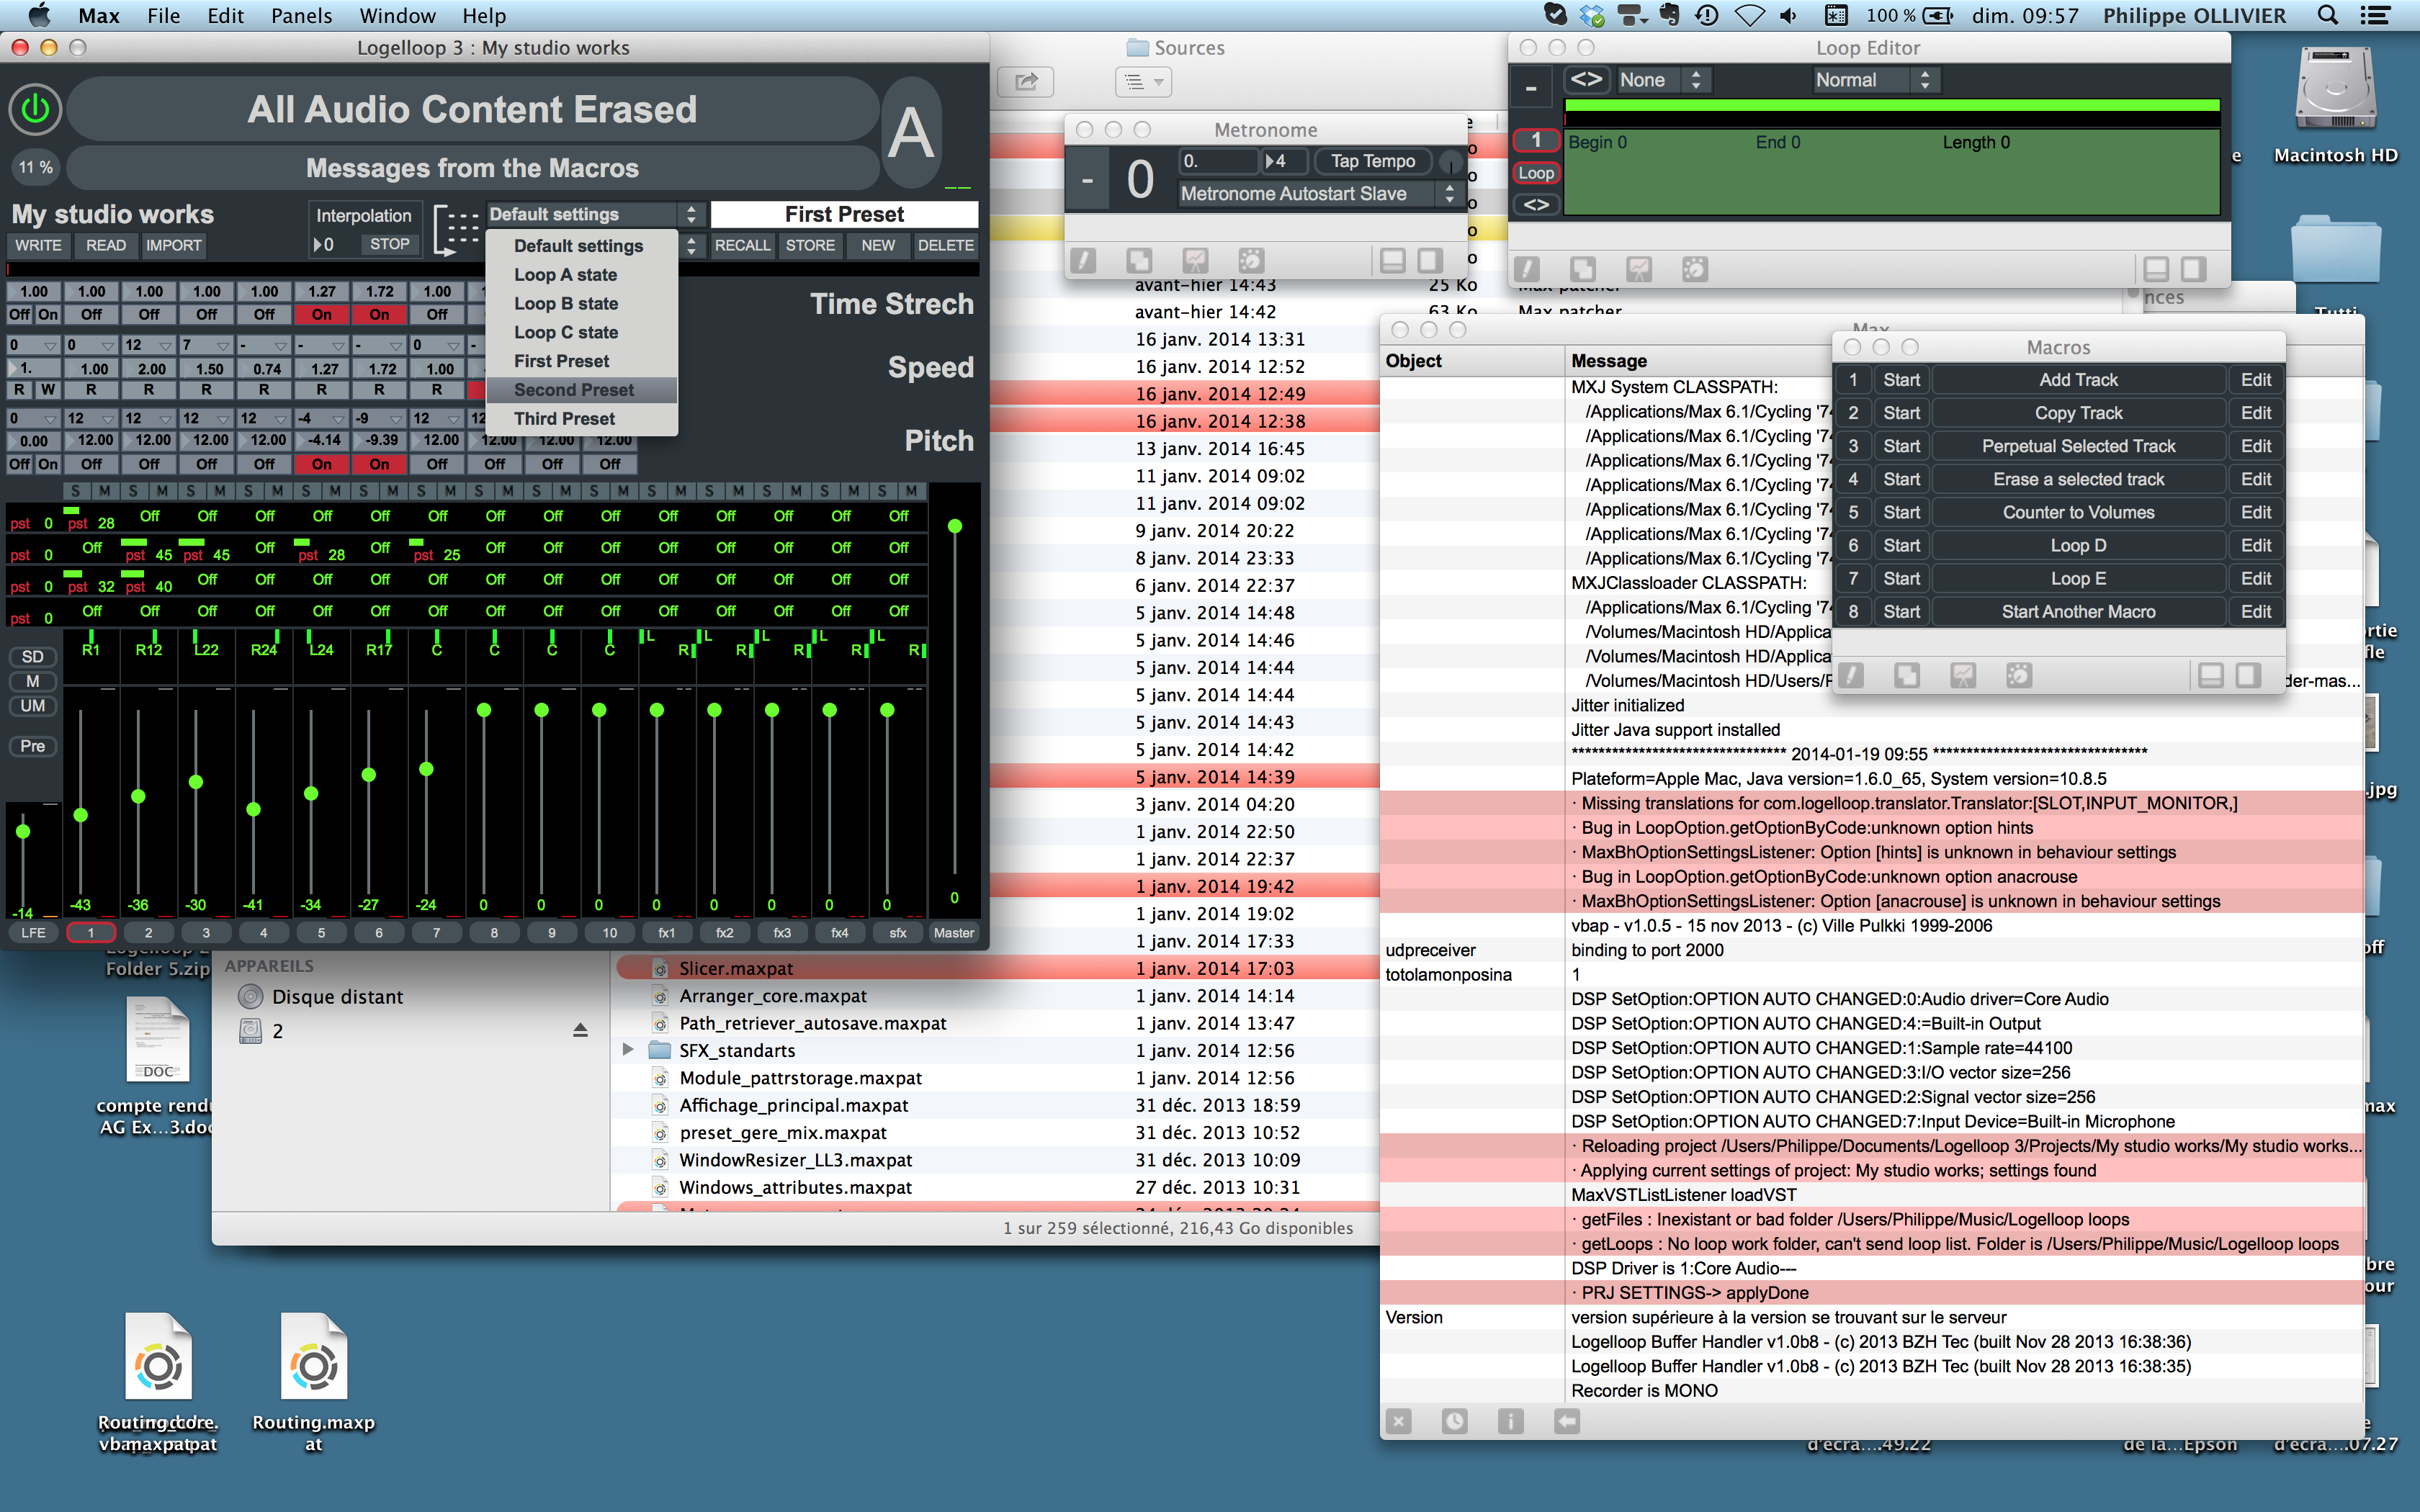This screenshot has height=1512, width=2420.
Task: Expand the SFX_standarts folder in Finder
Action: pos(628,1050)
